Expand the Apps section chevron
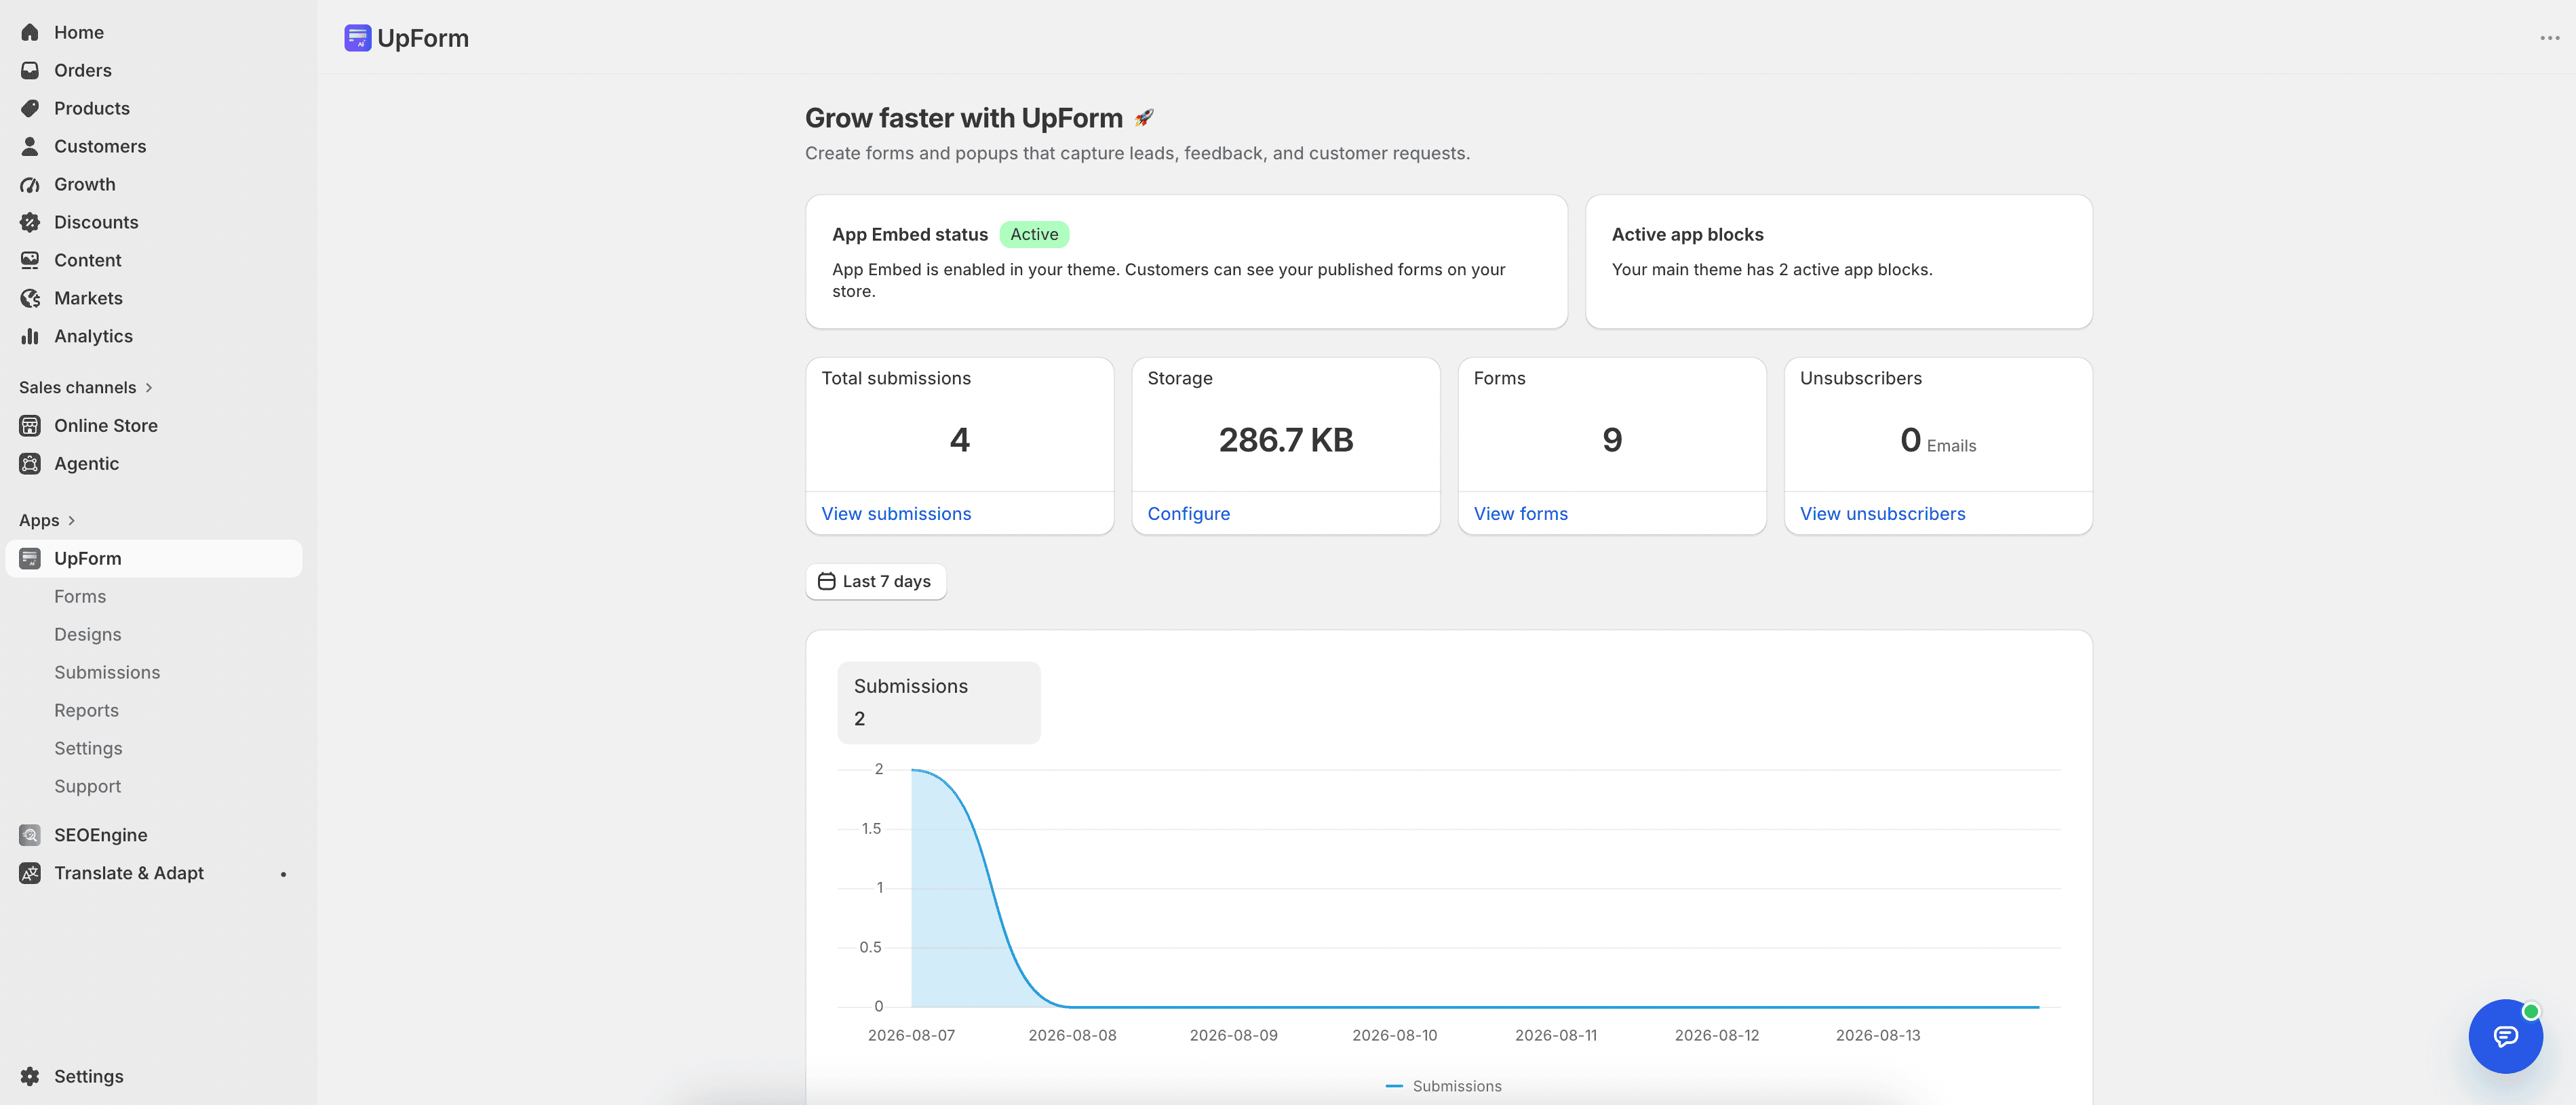The width and height of the screenshot is (2576, 1105). click(72, 521)
